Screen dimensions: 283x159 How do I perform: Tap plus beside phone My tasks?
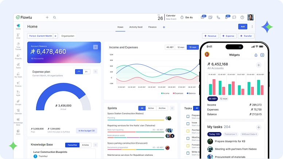[259, 127]
